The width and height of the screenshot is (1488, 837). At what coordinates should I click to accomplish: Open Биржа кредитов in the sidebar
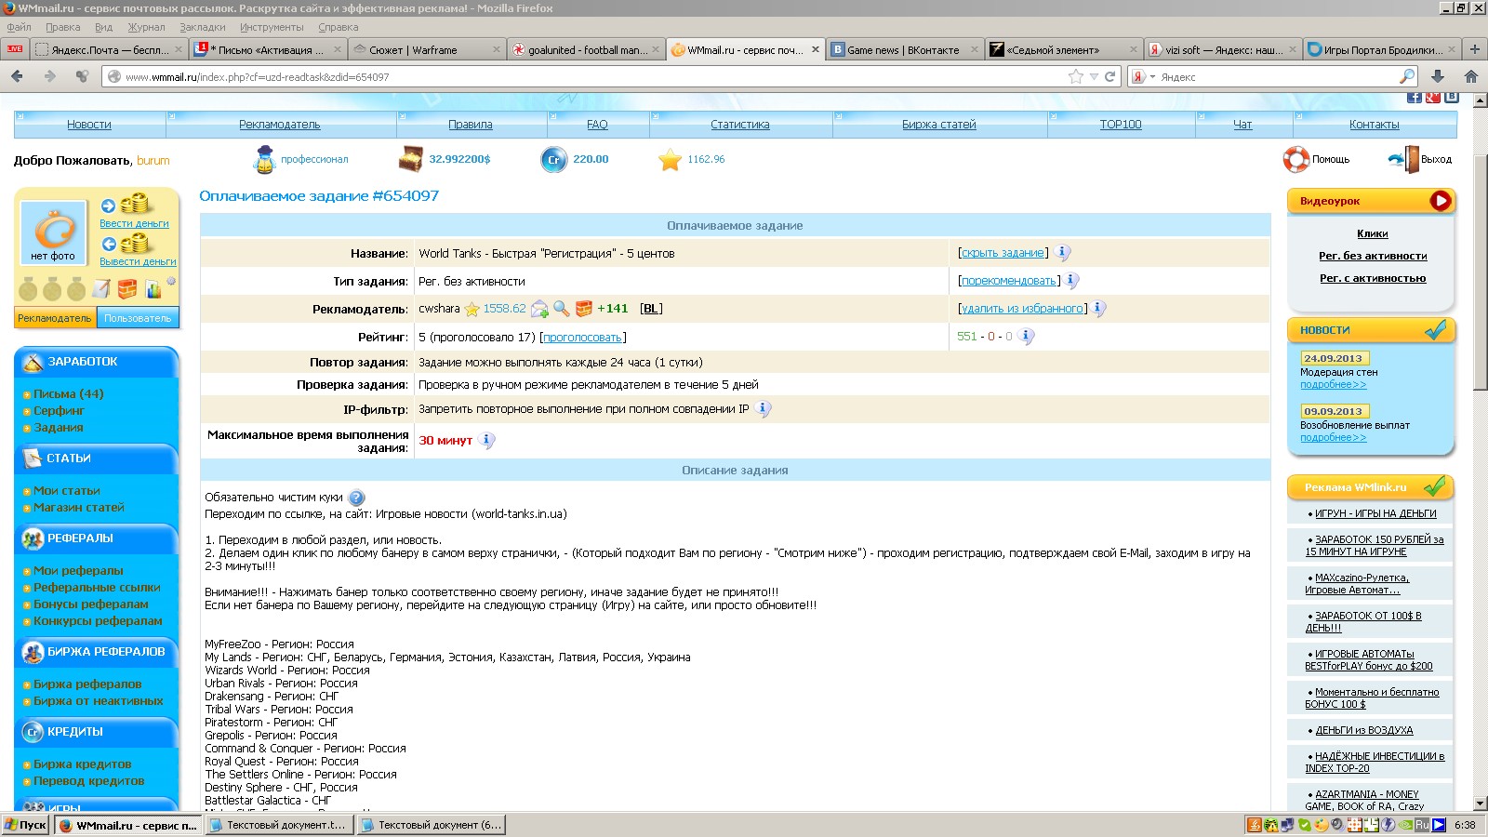pos(83,764)
